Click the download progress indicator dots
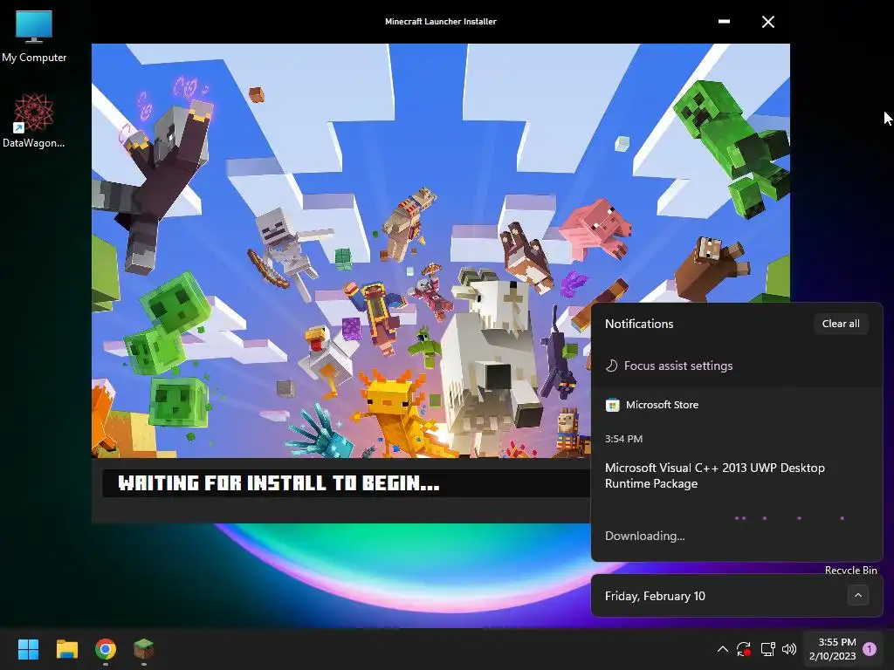Viewport: 894px width, 670px height. pyautogui.click(x=789, y=518)
